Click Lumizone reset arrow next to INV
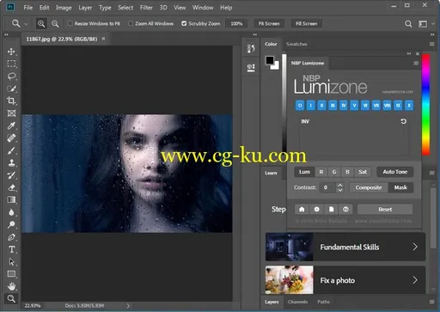440x312 pixels. click(x=403, y=121)
